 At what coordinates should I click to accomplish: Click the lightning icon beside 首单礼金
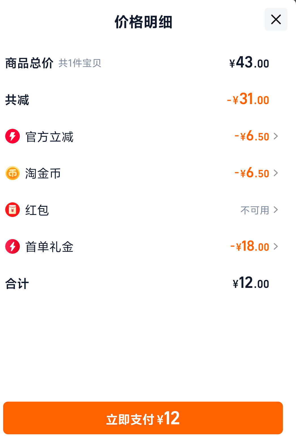pos(12,246)
